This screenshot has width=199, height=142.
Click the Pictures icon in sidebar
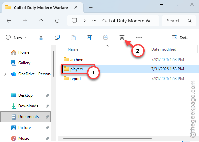click(x=14, y=128)
